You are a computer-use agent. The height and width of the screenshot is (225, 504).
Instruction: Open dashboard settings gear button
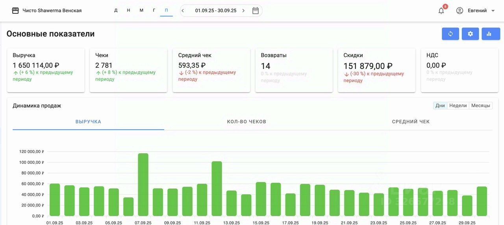(x=470, y=34)
